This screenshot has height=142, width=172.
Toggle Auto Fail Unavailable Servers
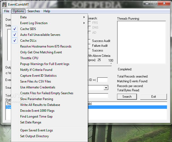point(49,35)
